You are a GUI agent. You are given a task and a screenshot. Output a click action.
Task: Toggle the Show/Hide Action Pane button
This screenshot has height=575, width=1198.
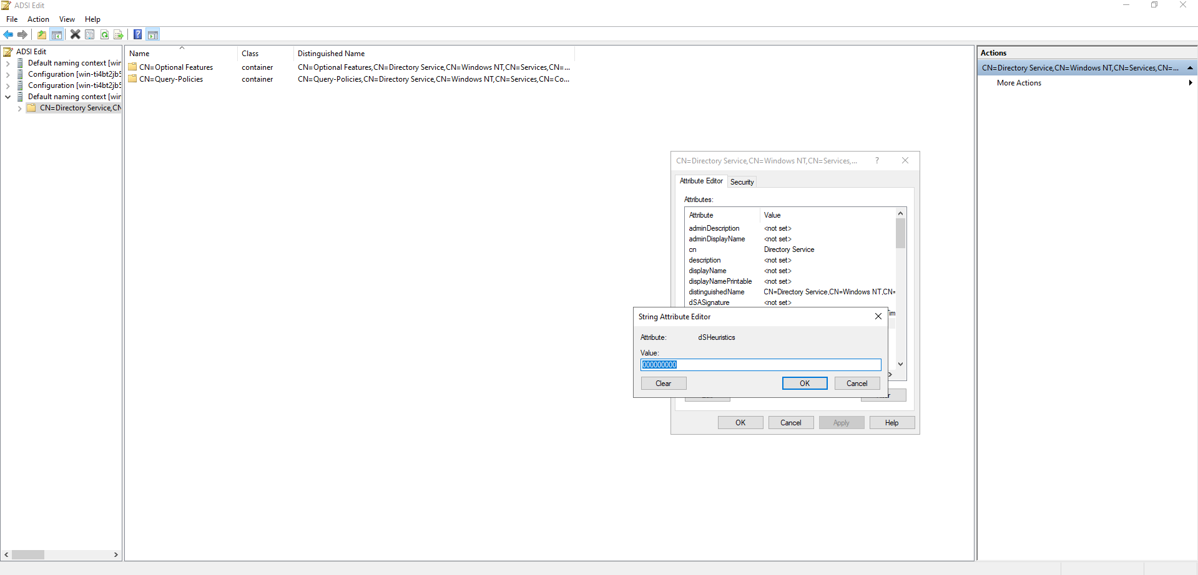pyautogui.click(x=153, y=34)
